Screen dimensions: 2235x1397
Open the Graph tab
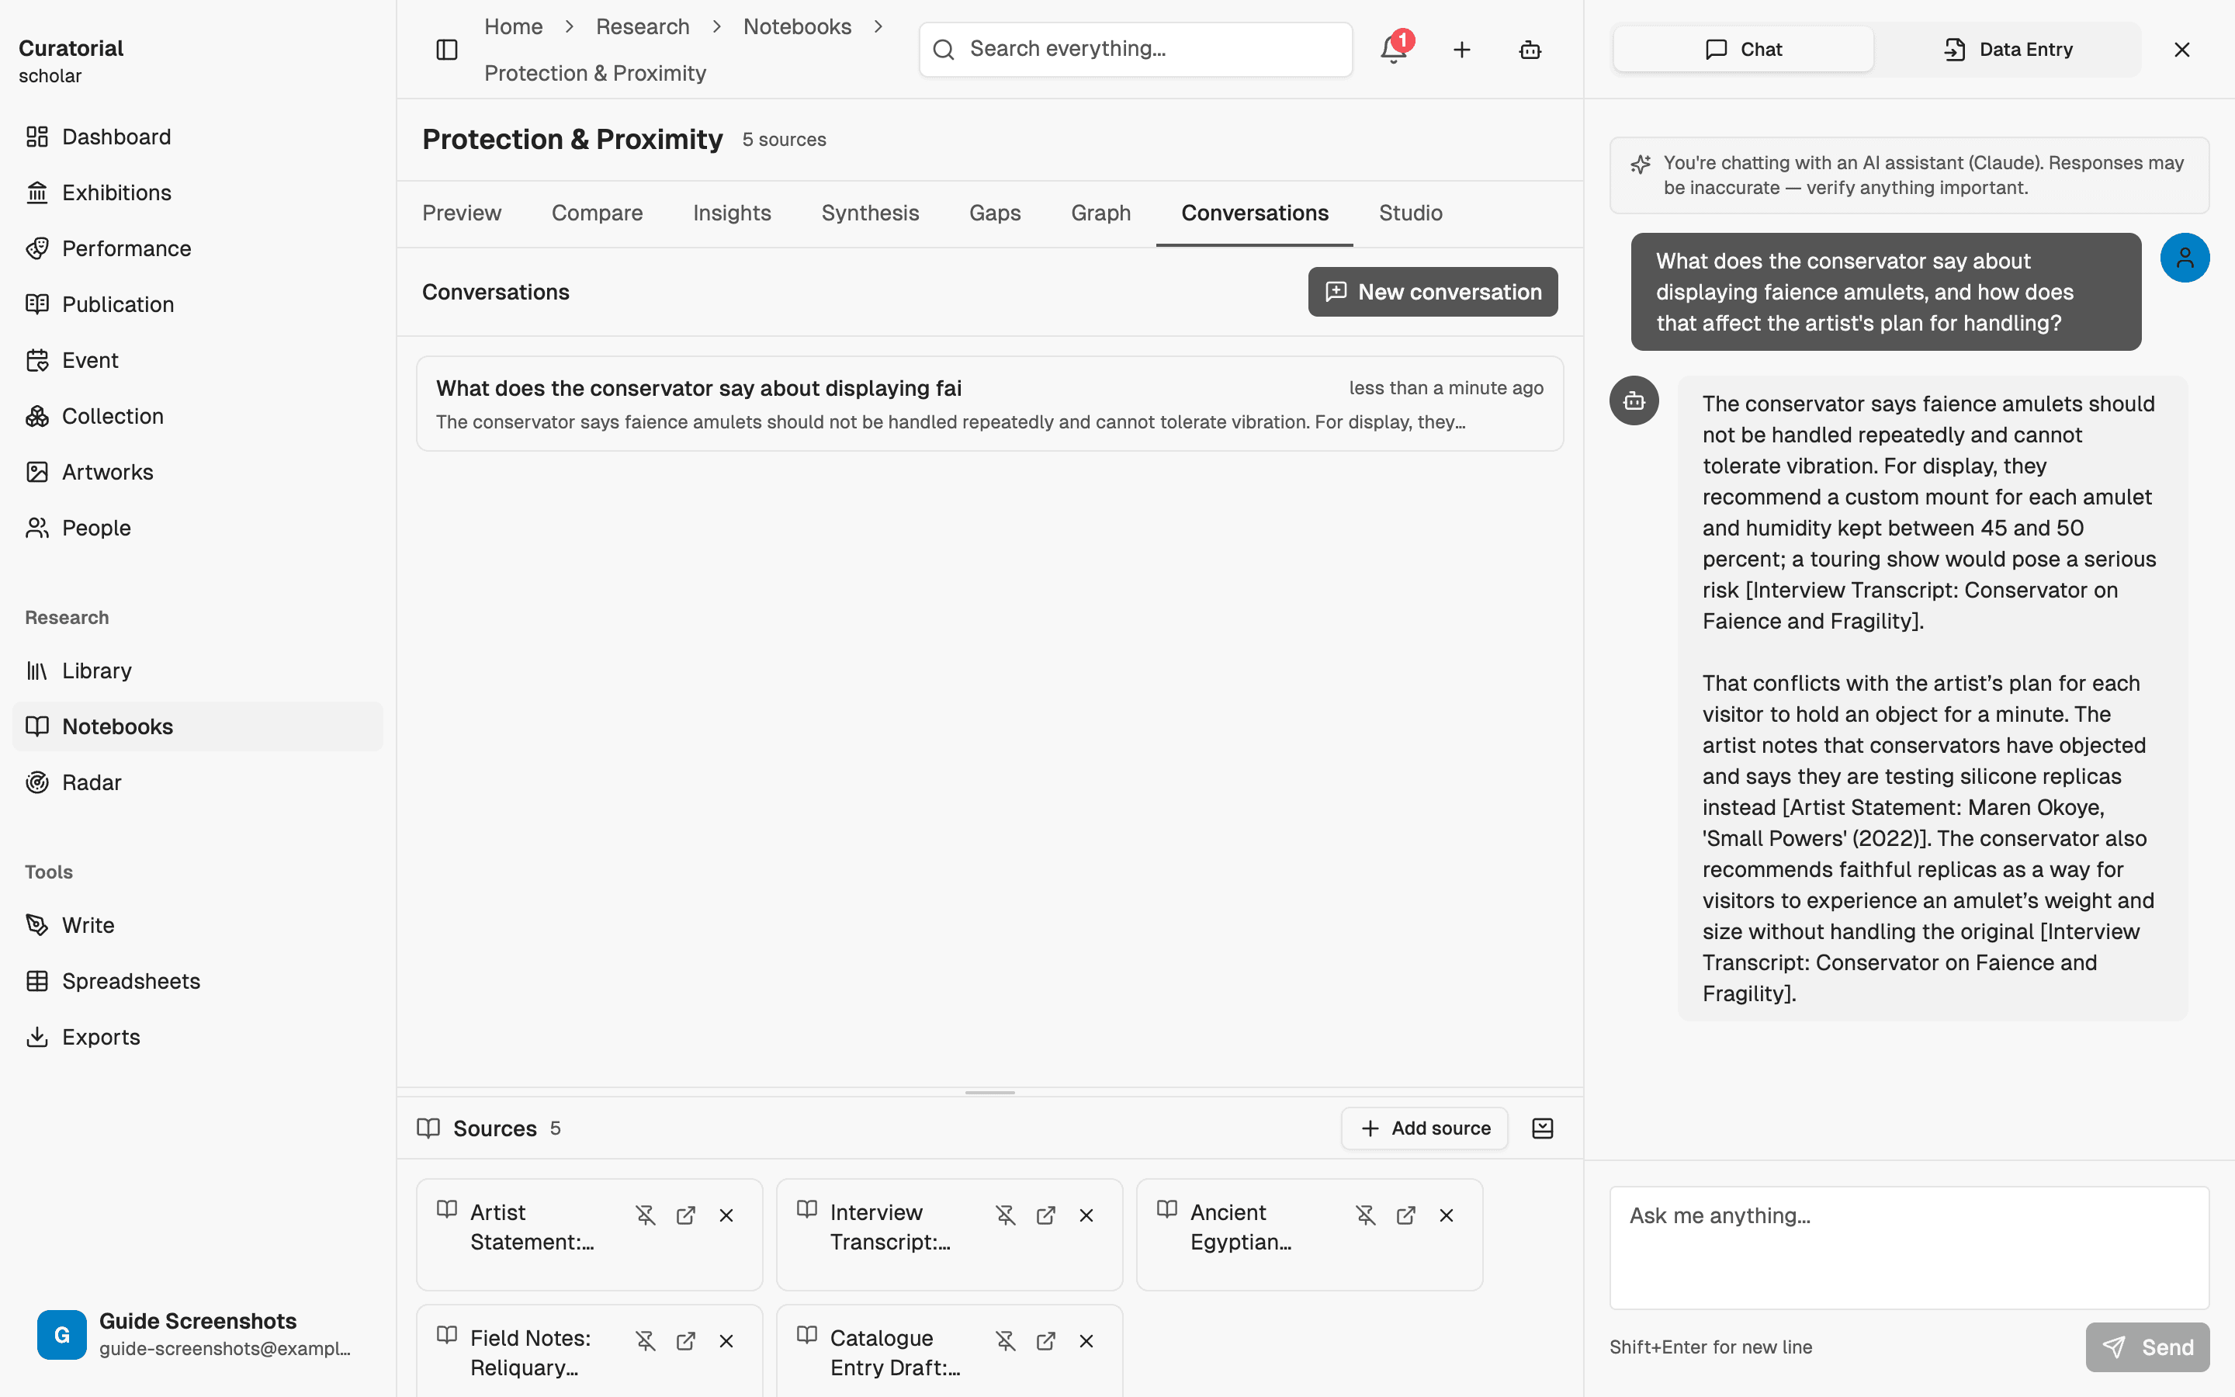pos(1101,213)
